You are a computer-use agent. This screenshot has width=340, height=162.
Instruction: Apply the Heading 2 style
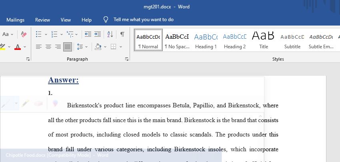pos(235,40)
